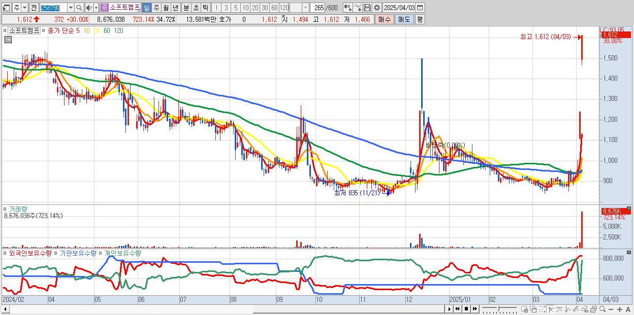Click the blue 120 moving average legend
Screen dimensions: 634x315
point(118,30)
